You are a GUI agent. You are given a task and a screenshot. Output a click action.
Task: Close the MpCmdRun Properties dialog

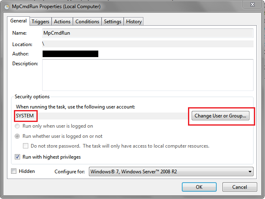tap(252, 4)
